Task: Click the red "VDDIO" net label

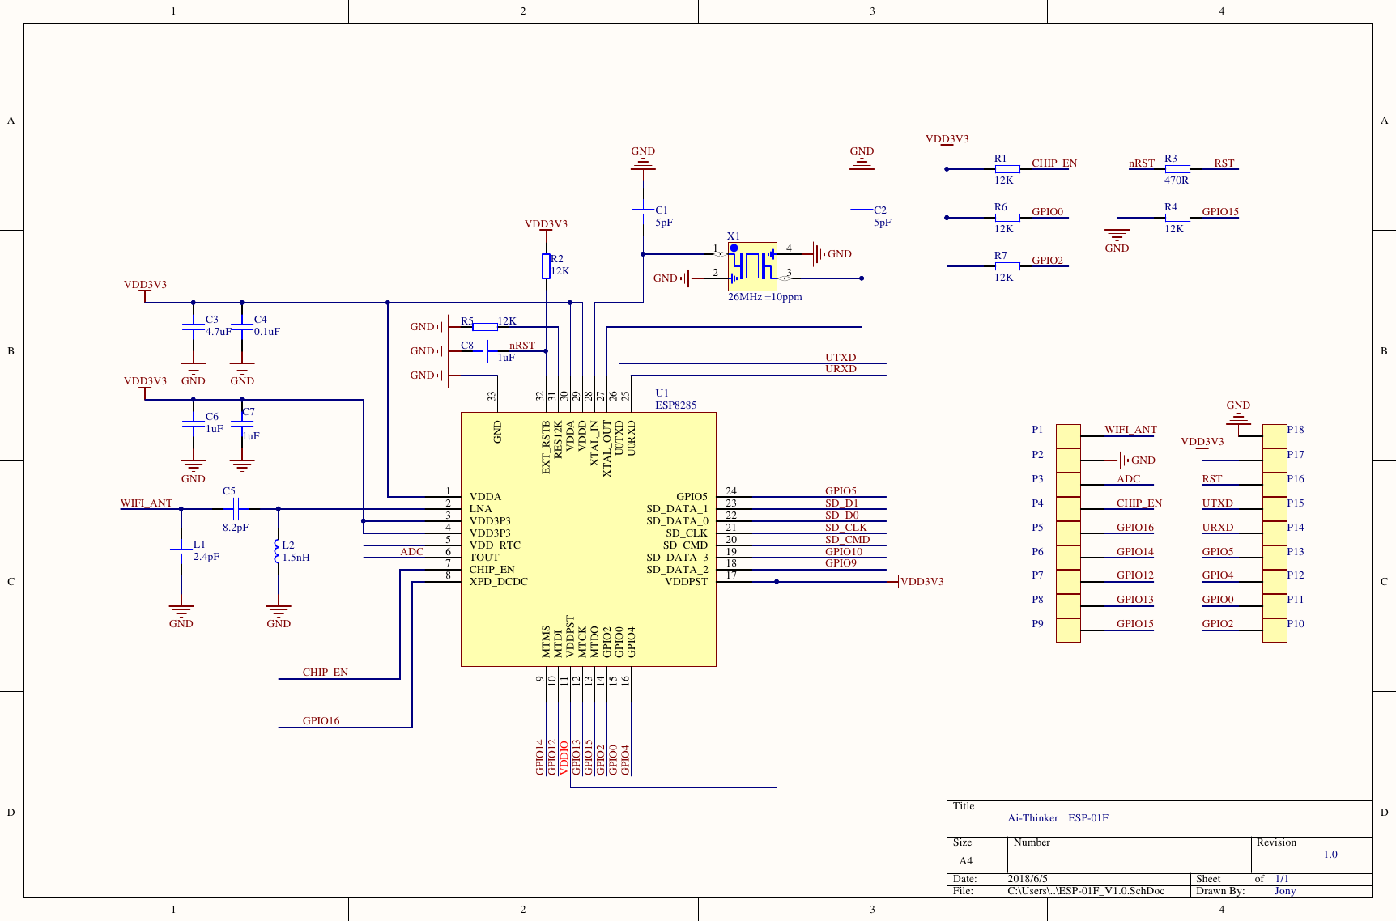Action: (564, 758)
